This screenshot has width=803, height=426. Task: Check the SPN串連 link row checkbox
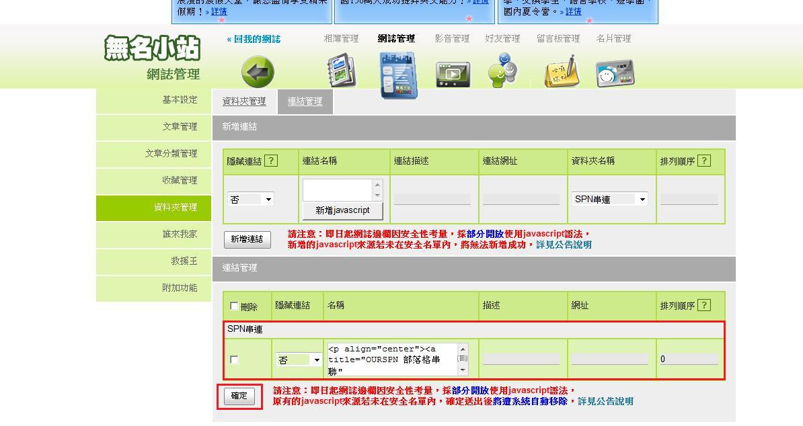coord(234,359)
